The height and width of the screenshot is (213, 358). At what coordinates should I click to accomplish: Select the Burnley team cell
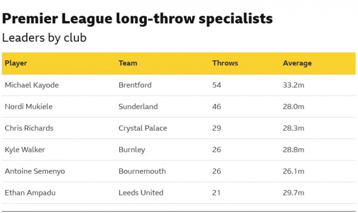point(132,149)
